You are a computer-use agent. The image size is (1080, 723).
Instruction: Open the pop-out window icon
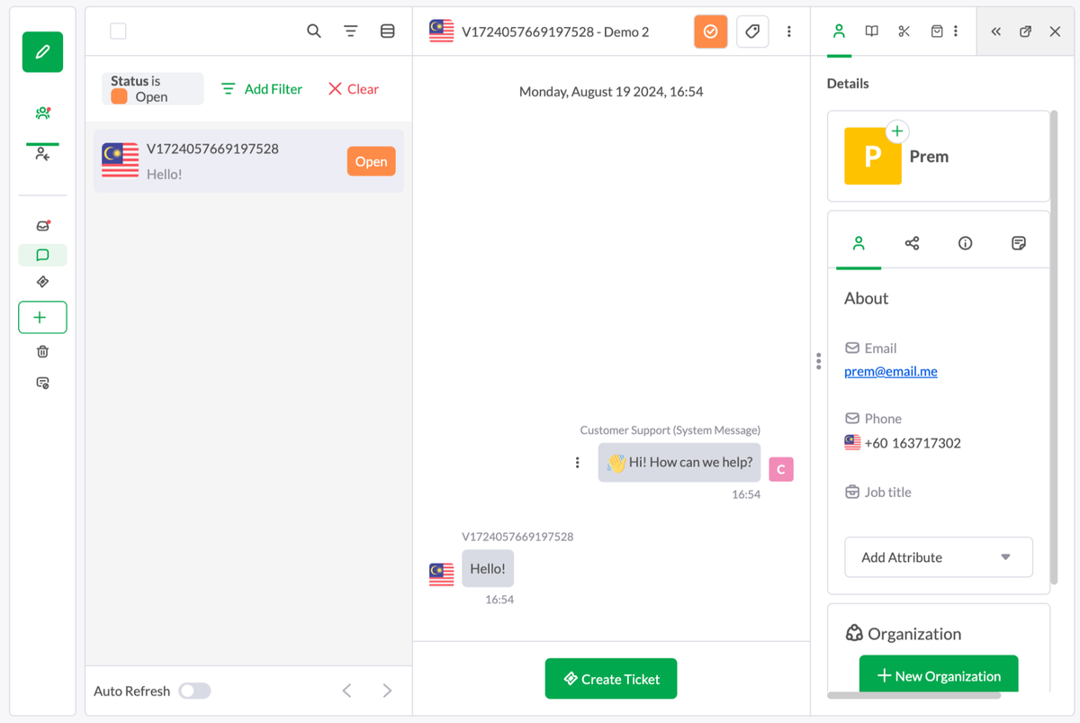tap(1025, 32)
